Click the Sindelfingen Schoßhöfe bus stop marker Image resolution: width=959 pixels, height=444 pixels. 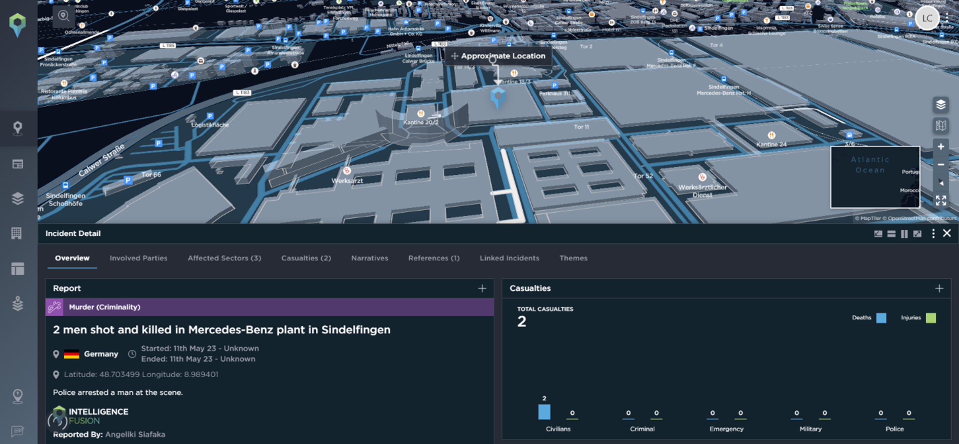[66, 185]
